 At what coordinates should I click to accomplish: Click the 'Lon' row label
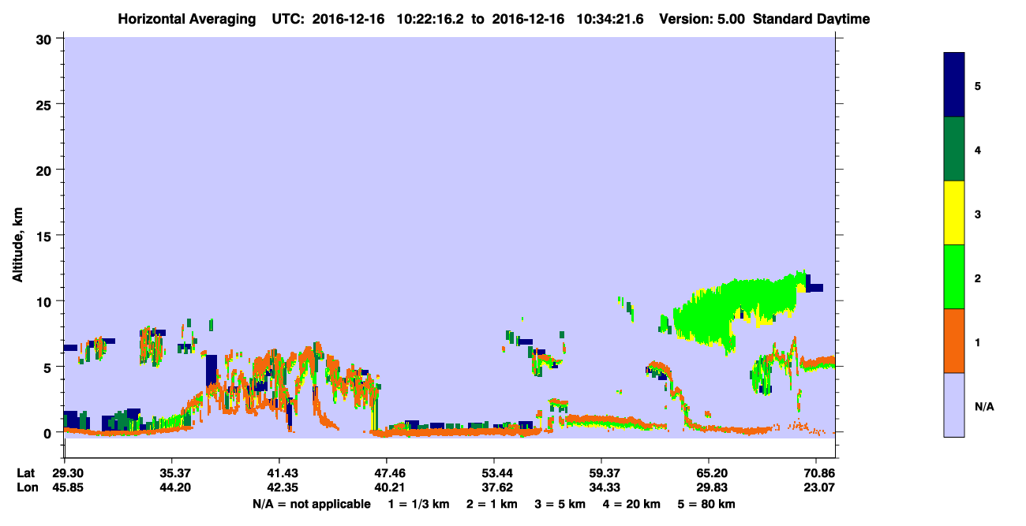click(x=27, y=487)
